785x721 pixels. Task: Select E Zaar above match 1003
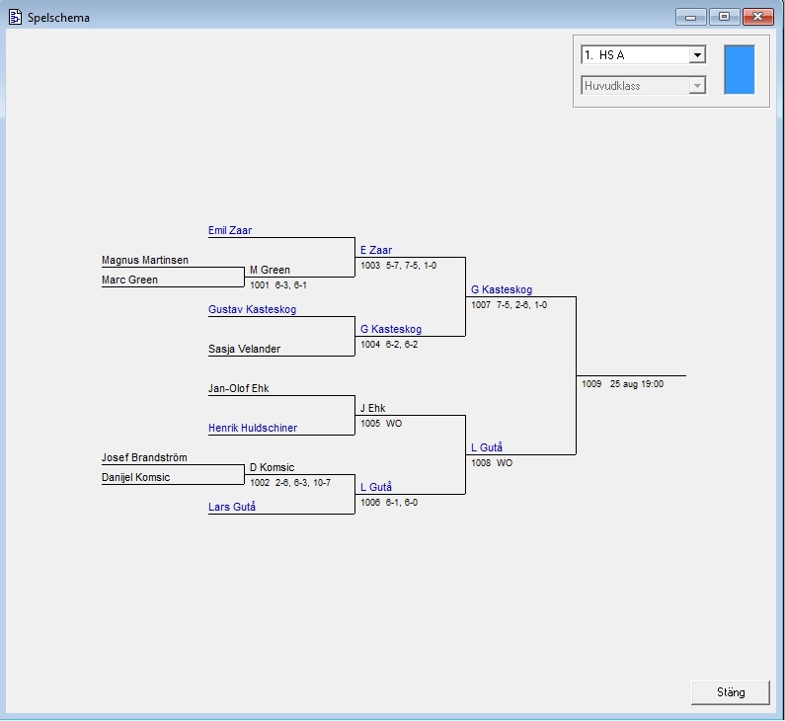click(x=376, y=250)
